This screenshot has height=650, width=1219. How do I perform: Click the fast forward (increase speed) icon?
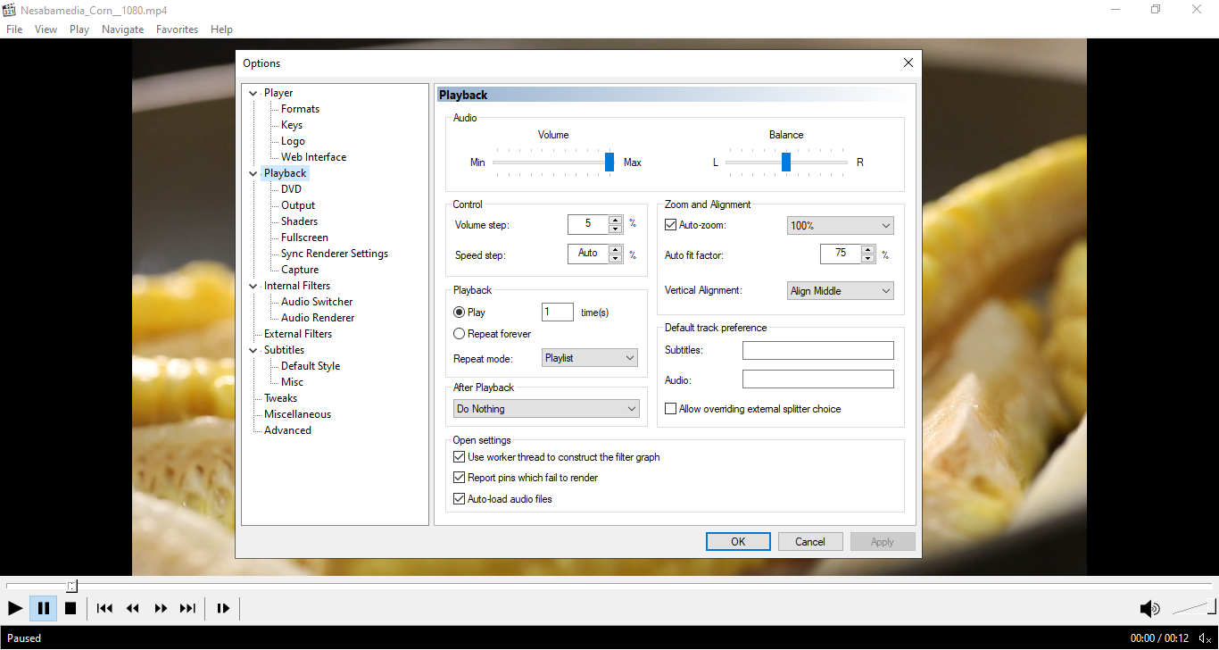[x=161, y=608]
